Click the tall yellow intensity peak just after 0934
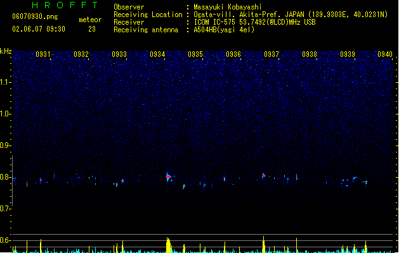 click(x=168, y=245)
